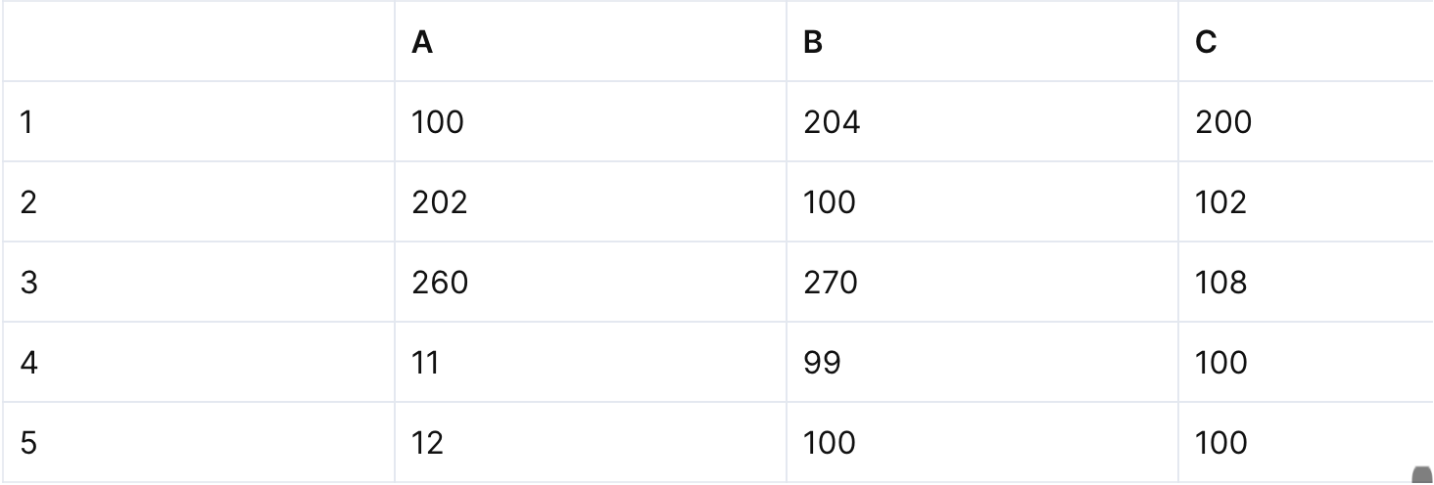Screen dimensions: 1434x485
Task: Select column header B
Action: 981,43
